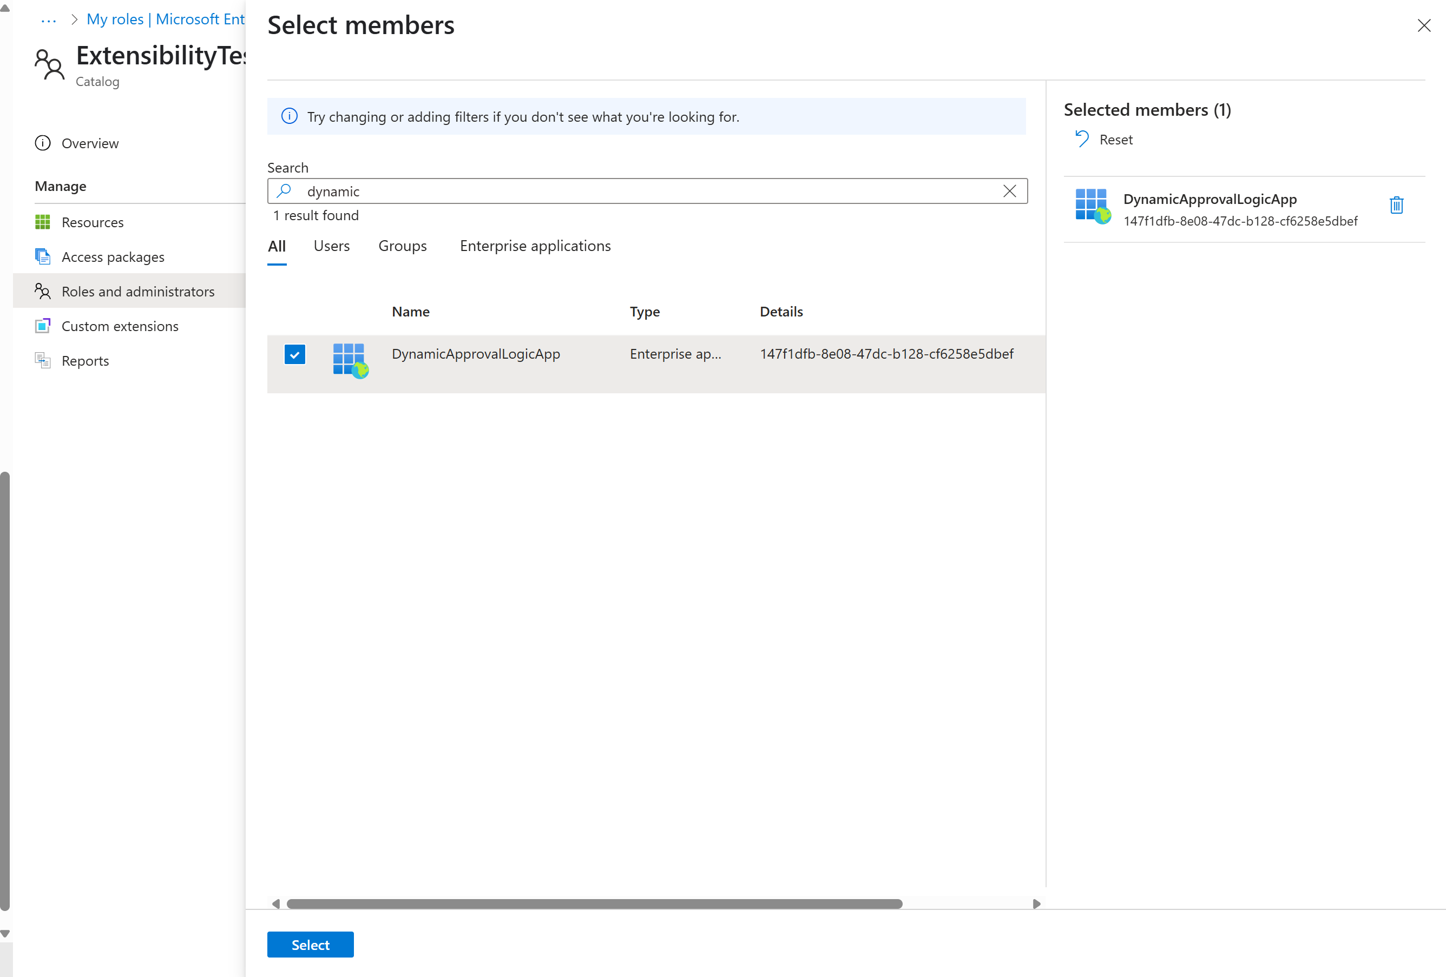The width and height of the screenshot is (1446, 977).
Task: Click the Access packages sidebar icon
Action: [42, 257]
